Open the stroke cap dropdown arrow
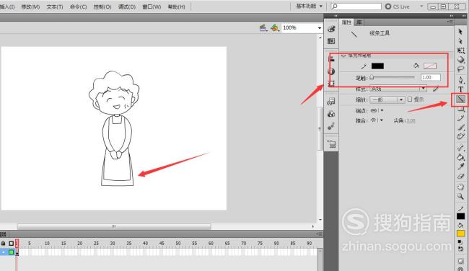 382,110
